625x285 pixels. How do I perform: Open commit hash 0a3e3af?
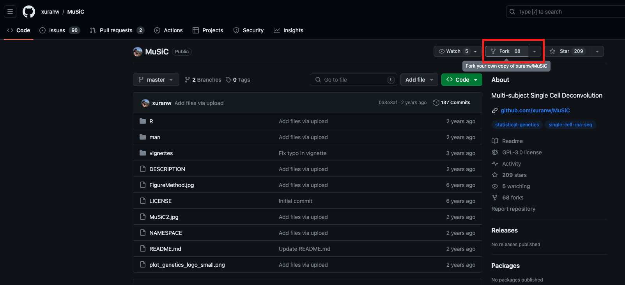coord(388,103)
